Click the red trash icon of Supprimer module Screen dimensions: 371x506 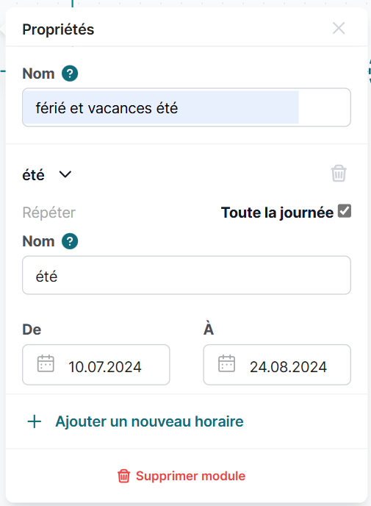tap(123, 476)
